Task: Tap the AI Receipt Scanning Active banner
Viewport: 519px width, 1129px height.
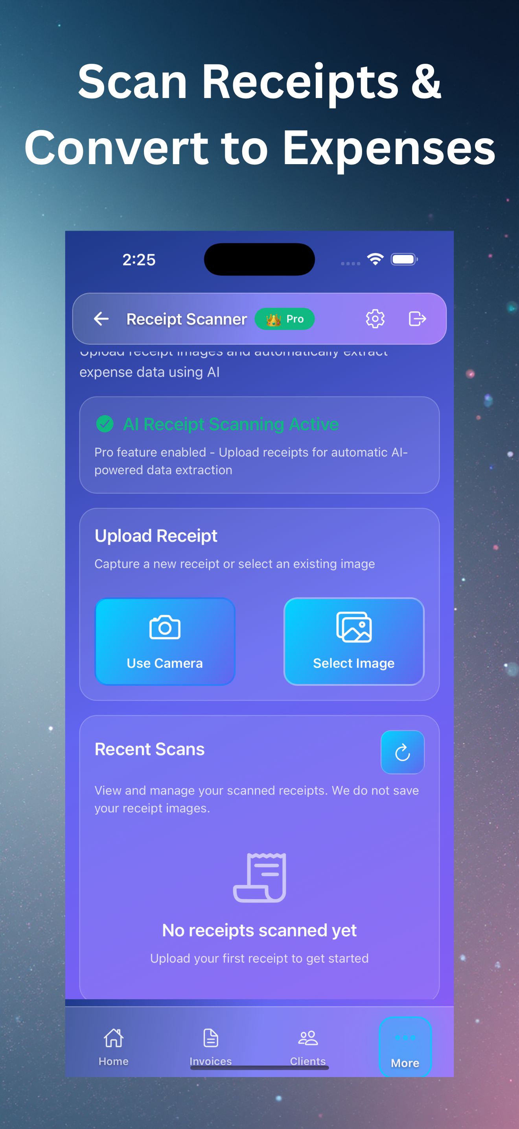Action: point(259,445)
